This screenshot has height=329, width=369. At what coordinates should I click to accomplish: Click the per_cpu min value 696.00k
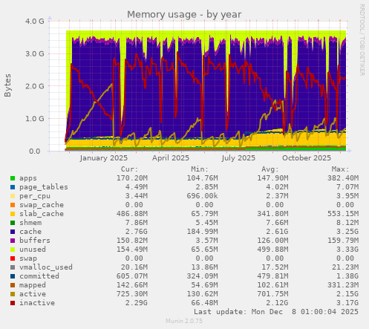(x=203, y=196)
